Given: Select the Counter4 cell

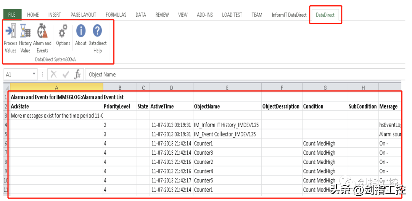Looking at the screenshot, I should pos(227,171).
